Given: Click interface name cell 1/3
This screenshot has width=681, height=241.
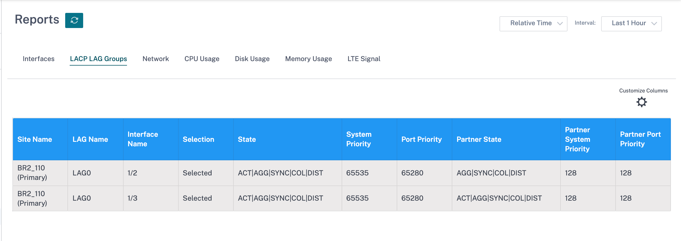Looking at the screenshot, I should point(151,198).
